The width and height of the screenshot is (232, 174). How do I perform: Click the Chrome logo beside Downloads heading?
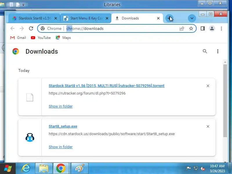[16, 51]
